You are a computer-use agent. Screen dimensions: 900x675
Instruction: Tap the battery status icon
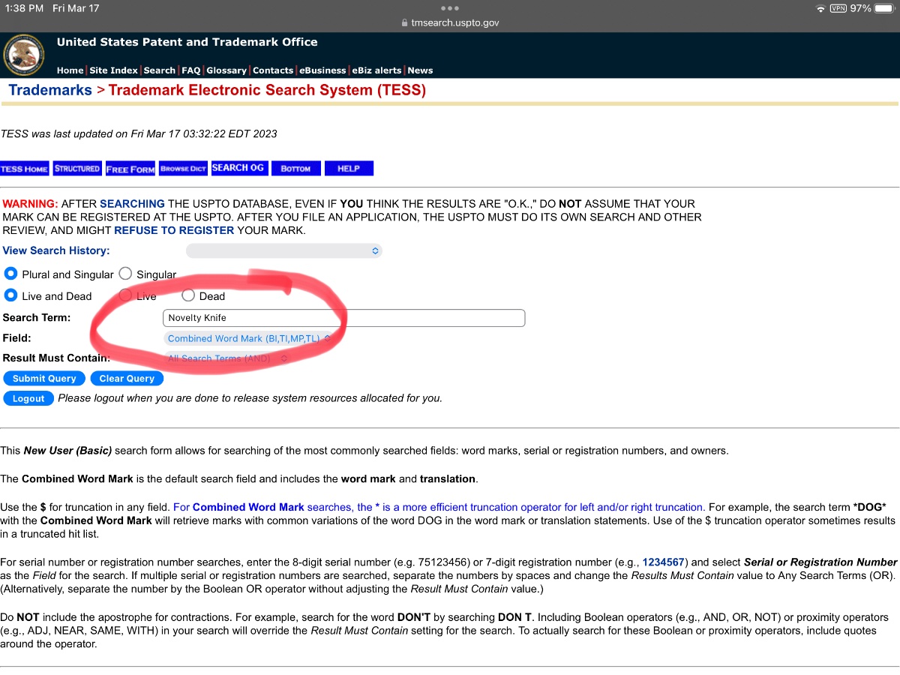click(x=885, y=8)
